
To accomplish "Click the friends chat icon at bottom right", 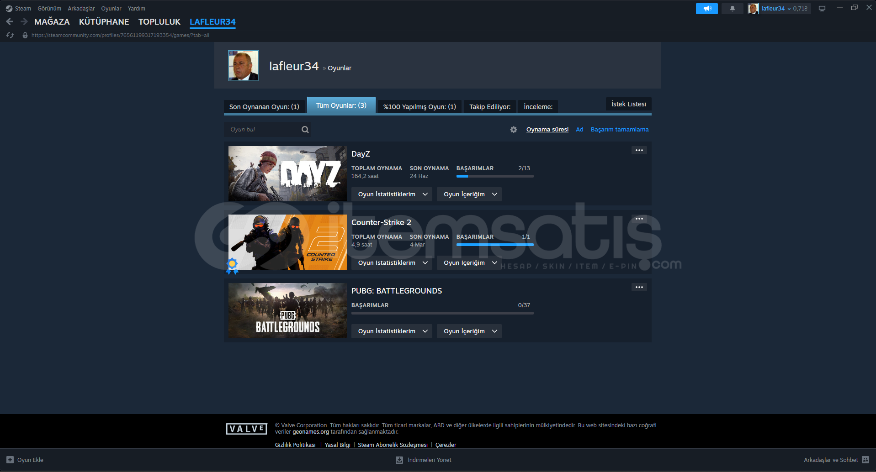I will pos(865,460).
